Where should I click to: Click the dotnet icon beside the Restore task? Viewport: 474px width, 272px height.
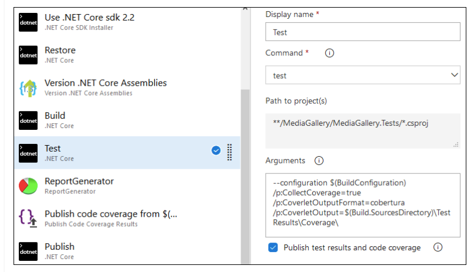28,55
